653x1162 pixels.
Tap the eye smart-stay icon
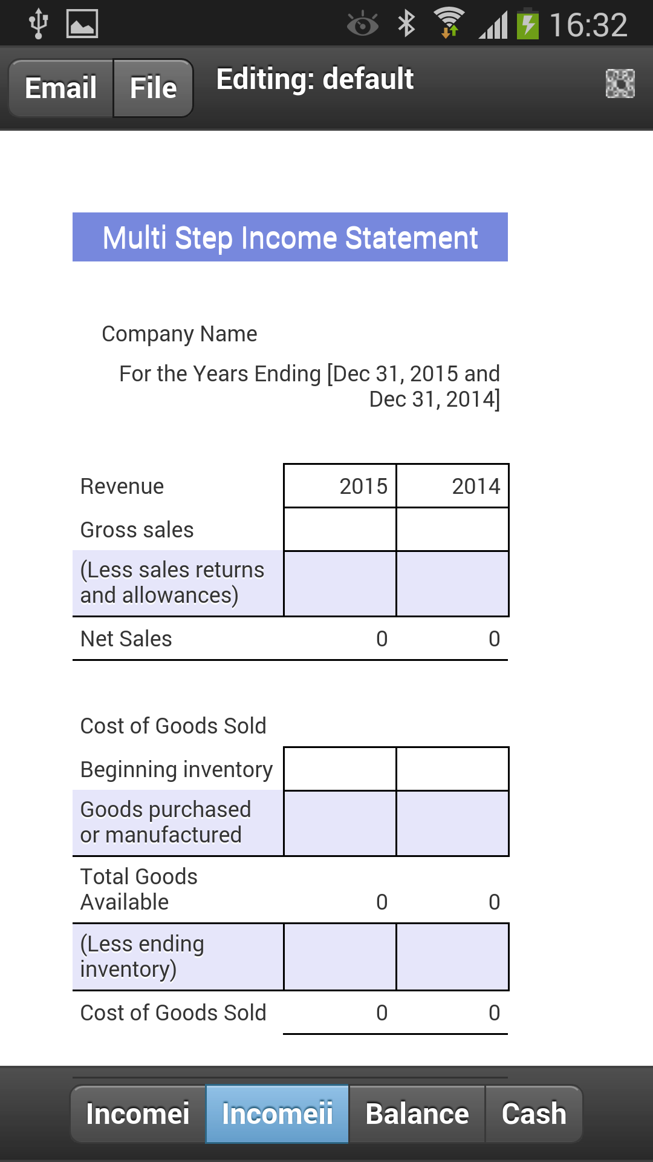click(x=363, y=24)
